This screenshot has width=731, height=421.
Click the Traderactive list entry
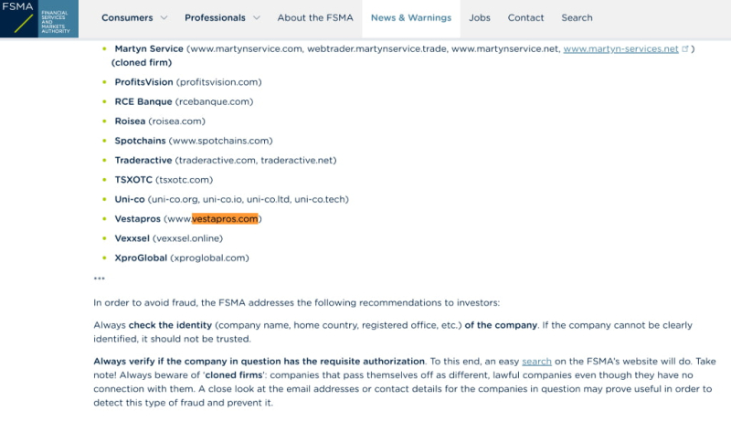225,160
